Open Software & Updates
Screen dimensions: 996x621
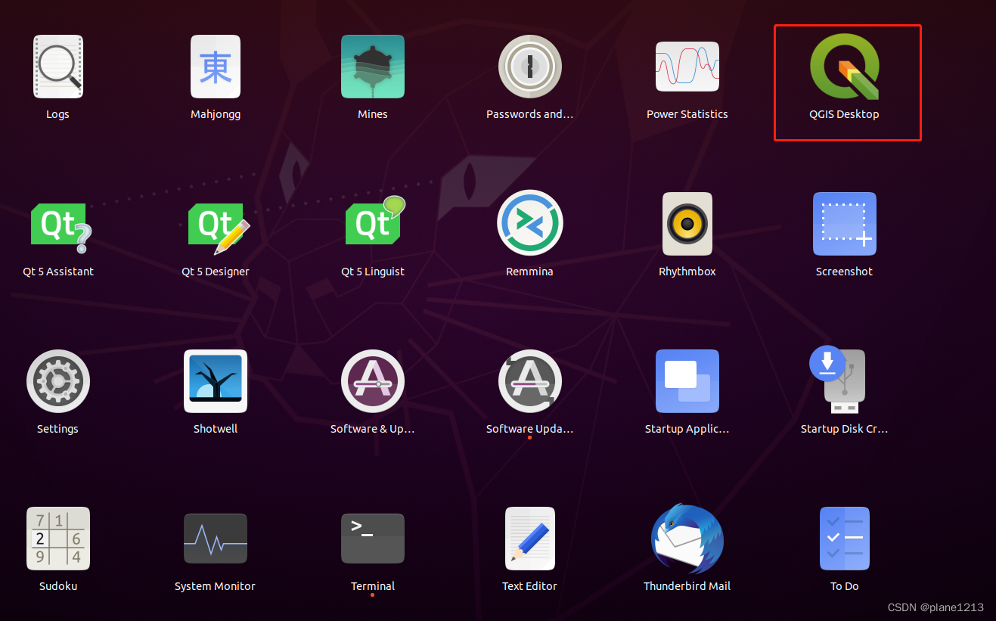tap(373, 380)
